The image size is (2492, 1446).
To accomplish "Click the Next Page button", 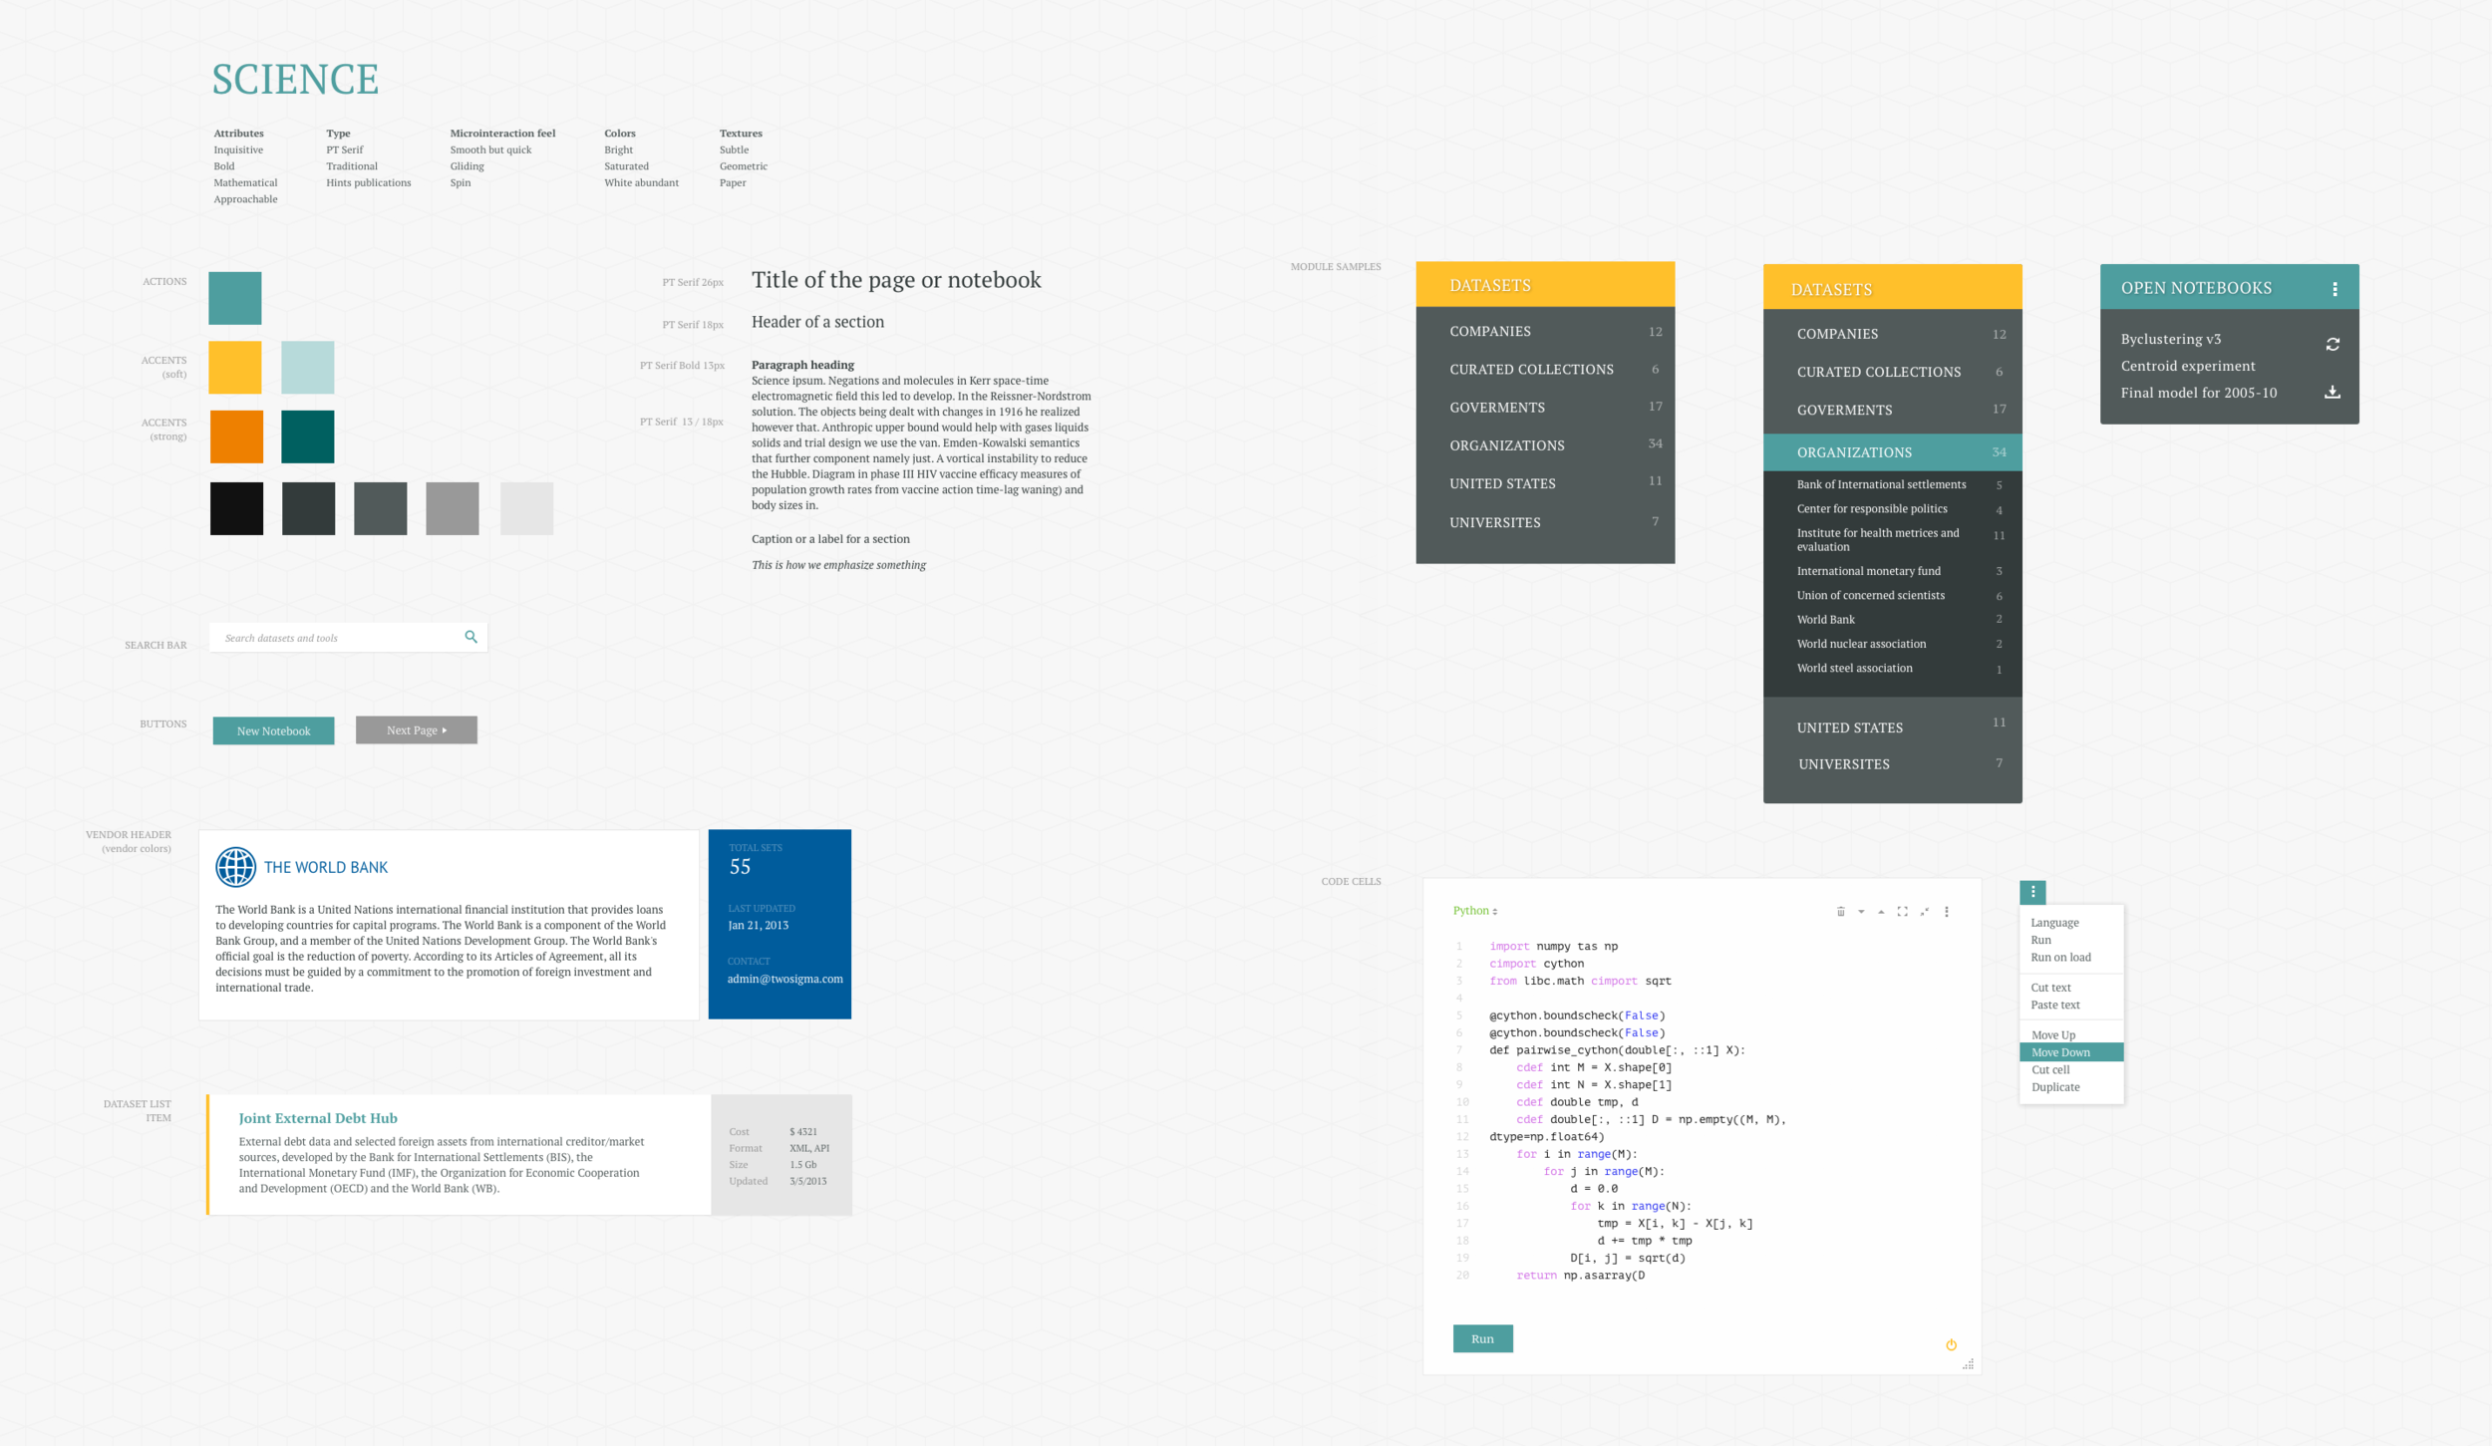I will (x=416, y=730).
